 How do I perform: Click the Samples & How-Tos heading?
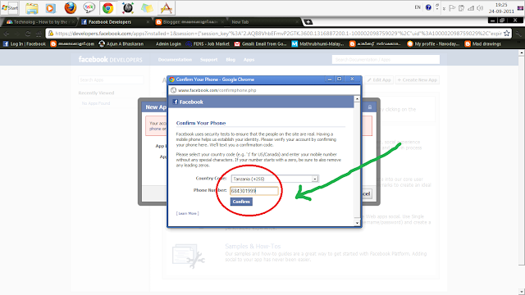tap(253, 246)
